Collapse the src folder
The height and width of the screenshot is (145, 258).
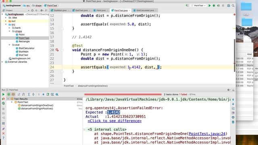(x=6, y=25)
